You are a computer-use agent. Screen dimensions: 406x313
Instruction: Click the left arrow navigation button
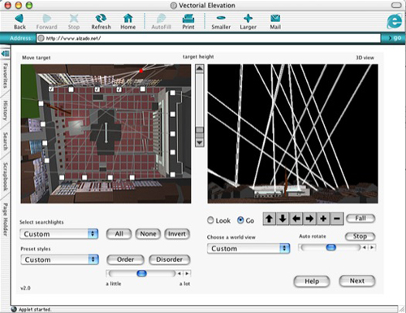point(296,219)
